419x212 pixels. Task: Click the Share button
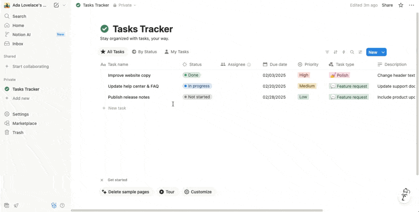pyautogui.click(x=387, y=5)
